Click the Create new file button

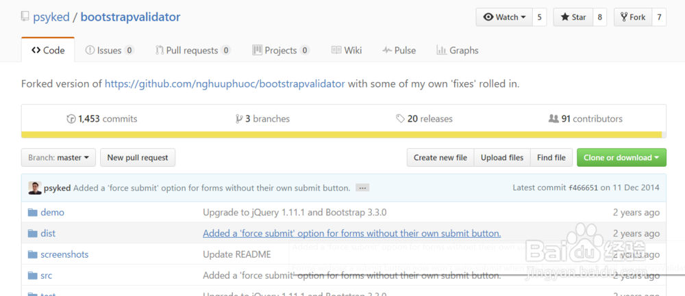click(x=440, y=157)
